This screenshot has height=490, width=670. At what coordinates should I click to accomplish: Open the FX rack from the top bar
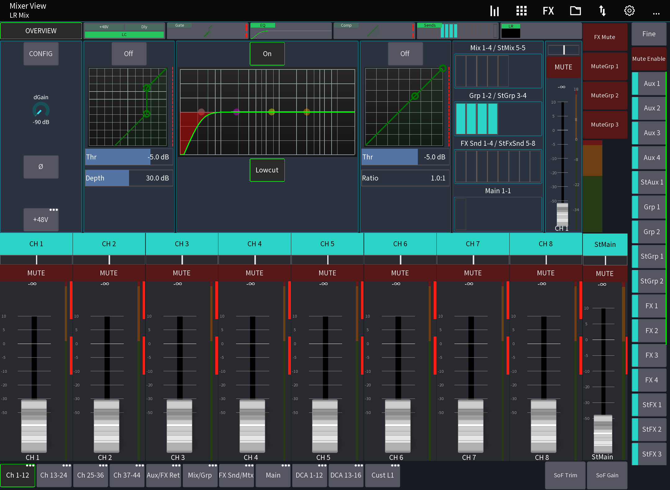tap(548, 10)
